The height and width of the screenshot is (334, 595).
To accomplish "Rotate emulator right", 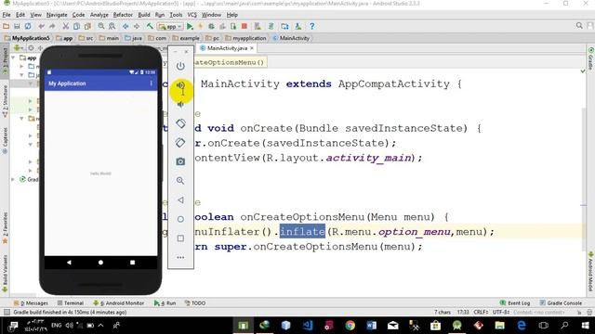I will (x=180, y=143).
